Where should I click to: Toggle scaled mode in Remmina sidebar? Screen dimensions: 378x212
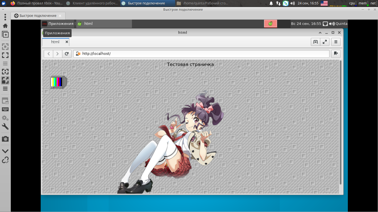[5, 80]
